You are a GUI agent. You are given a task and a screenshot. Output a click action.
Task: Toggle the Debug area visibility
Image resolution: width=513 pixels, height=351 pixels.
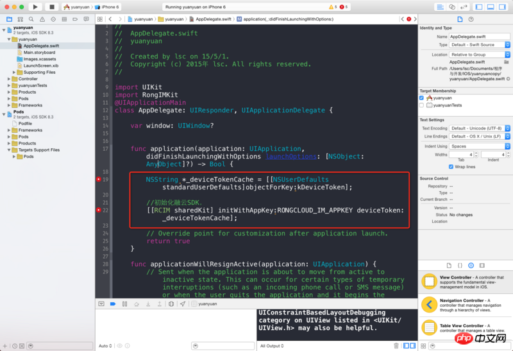point(491,7)
